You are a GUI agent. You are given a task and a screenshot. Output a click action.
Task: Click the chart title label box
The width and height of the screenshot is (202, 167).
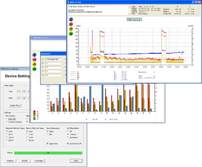click(x=134, y=19)
